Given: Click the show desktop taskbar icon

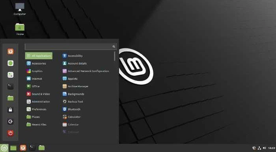Looking at the screenshot, I should pyautogui.click(x=13, y=148).
